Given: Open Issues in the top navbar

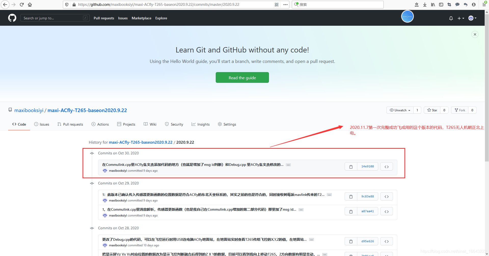Looking at the screenshot, I should click(x=123, y=18).
